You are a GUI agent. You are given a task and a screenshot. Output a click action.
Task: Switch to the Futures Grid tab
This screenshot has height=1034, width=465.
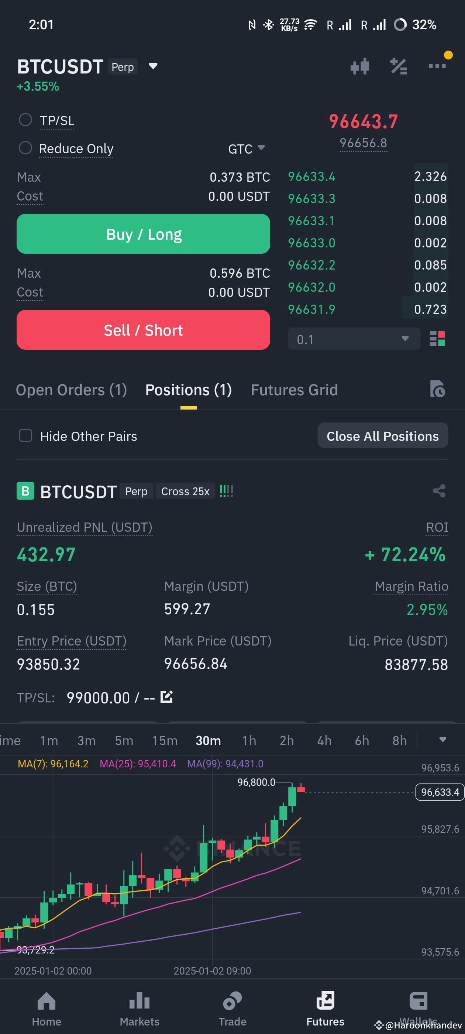pos(294,390)
